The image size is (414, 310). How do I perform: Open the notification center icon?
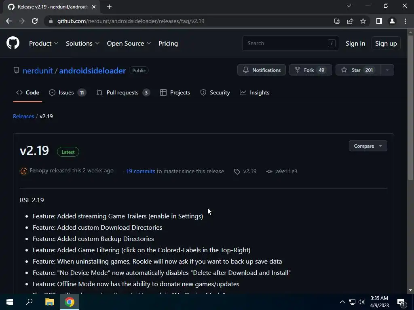(x=401, y=302)
